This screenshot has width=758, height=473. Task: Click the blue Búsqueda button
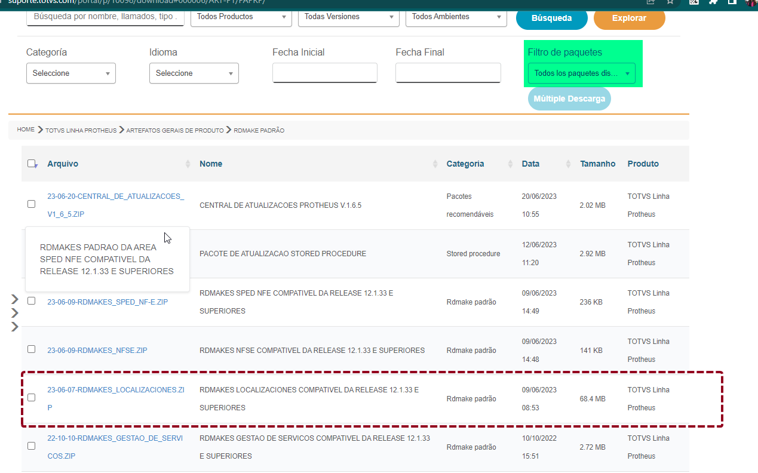[x=552, y=18]
